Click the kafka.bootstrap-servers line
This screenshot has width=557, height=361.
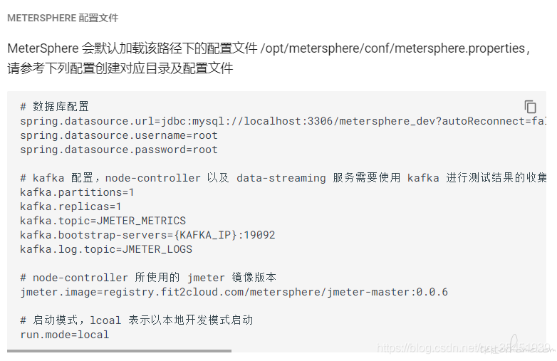pos(147,235)
